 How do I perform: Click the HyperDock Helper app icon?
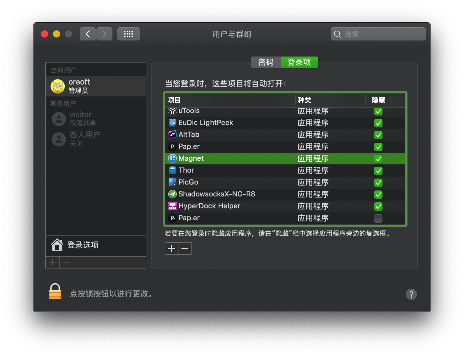173,206
